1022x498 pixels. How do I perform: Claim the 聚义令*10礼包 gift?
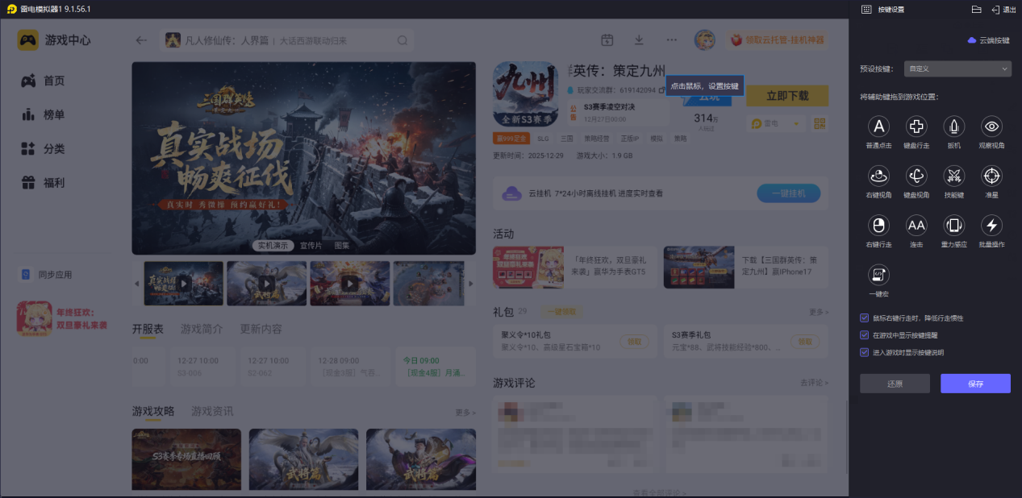point(634,342)
